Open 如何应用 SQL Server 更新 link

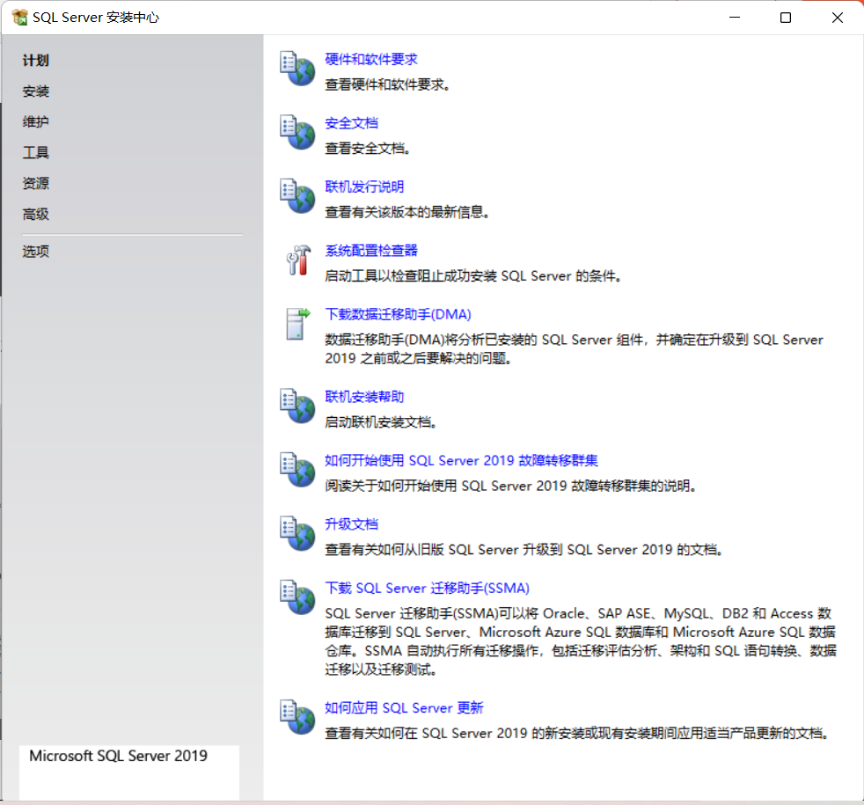[x=404, y=708]
